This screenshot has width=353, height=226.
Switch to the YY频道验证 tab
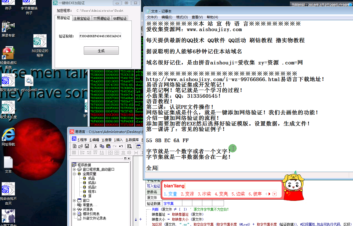tap(102, 18)
